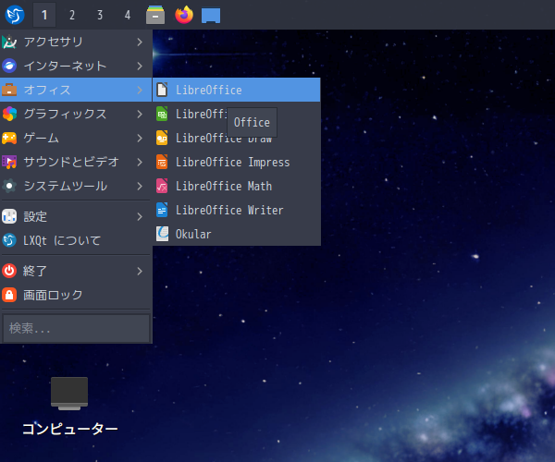The width and height of the screenshot is (555, 462).
Task: Launch Okular from submenu text
Action: click(193, 234)
